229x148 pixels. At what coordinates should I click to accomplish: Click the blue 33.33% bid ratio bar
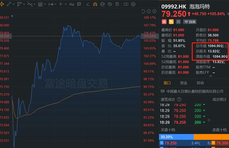pyautogui.click(x=176, y=137)
